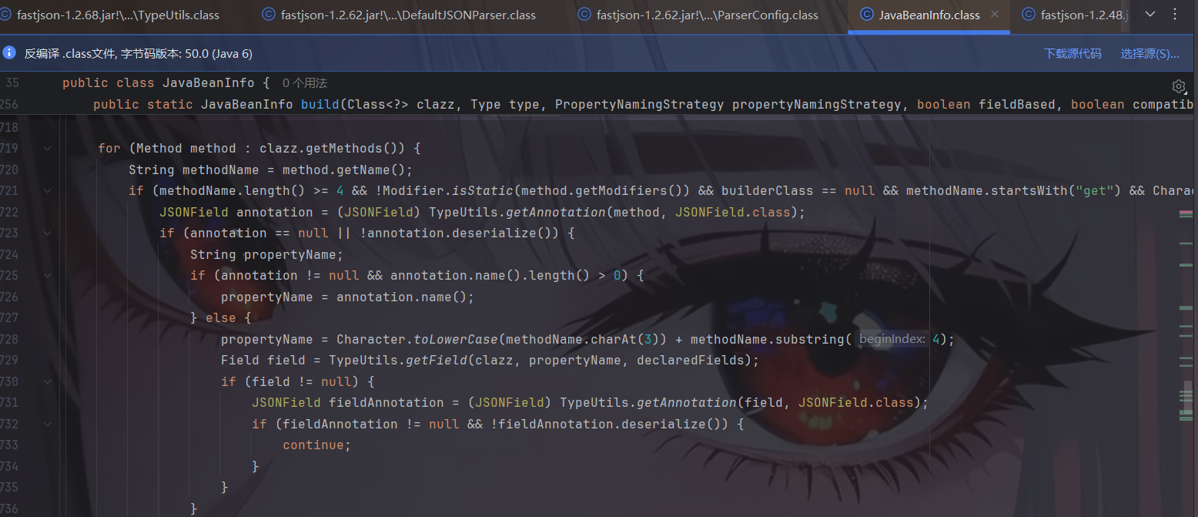This screenshot has width=1198, height=517.
Task: Click class icon on ParserConfig.class tab
Action: click(x=584, y=15)
